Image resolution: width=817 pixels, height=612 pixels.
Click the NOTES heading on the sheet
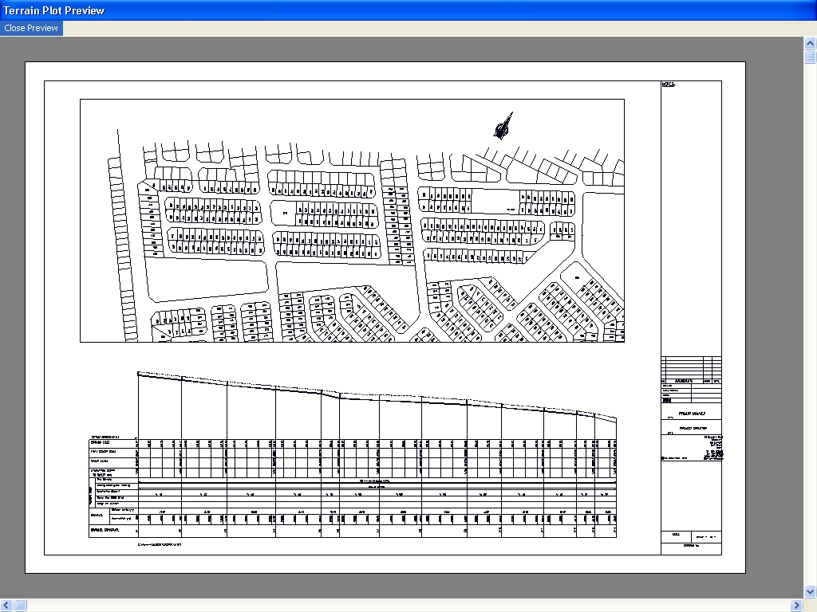668,84
